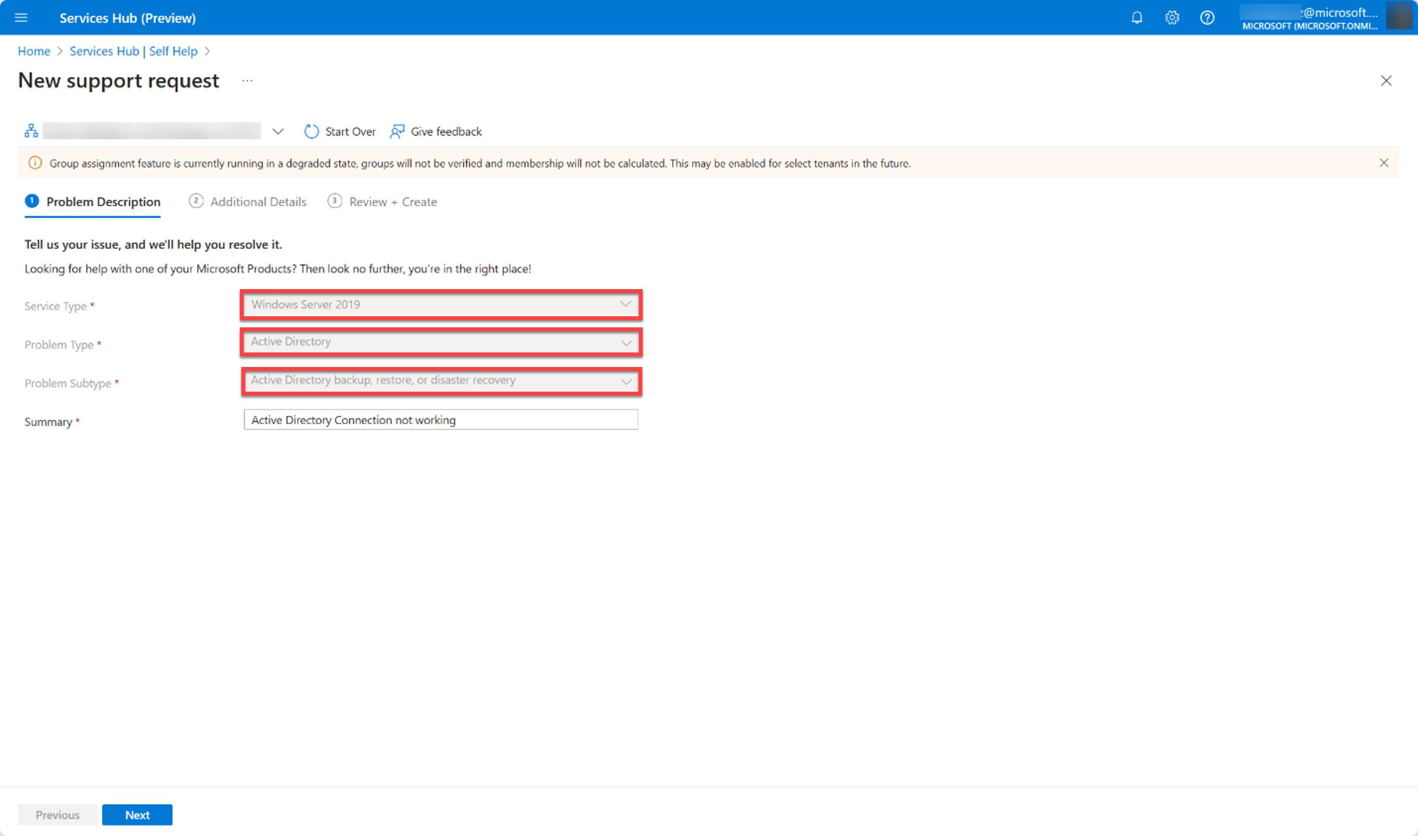
Task: Click the Previous button
Action: point(58,814)
